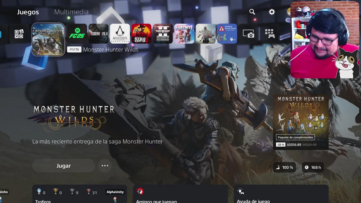The width and height of the screenshot is (361, 203).
Task: Click the -25 % discount badge
Action: 281,145
